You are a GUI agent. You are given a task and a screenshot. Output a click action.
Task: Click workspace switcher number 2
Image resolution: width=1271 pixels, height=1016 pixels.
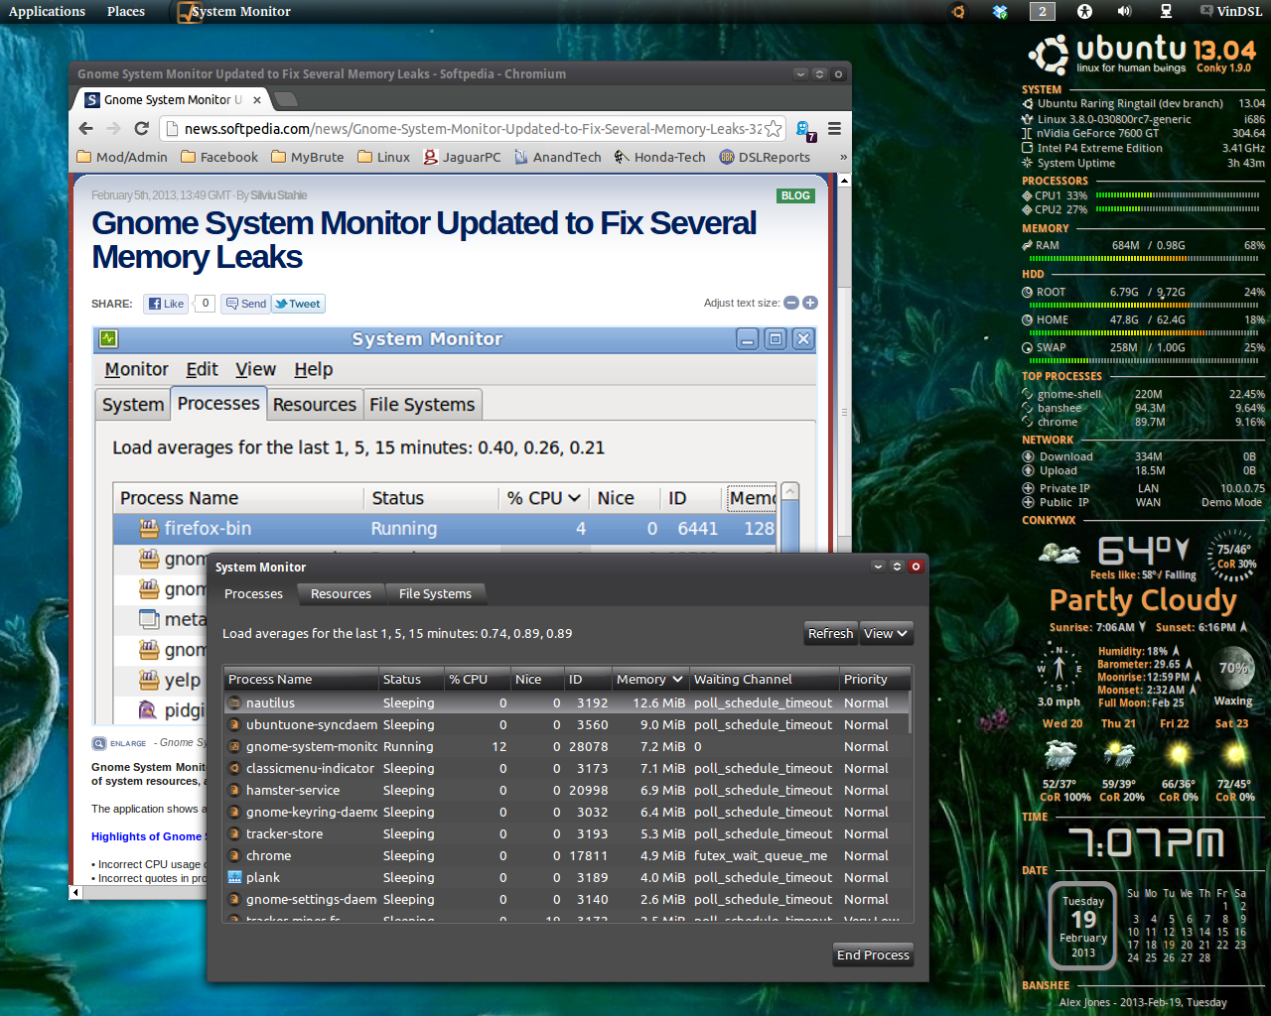[x=1042, y=12]
